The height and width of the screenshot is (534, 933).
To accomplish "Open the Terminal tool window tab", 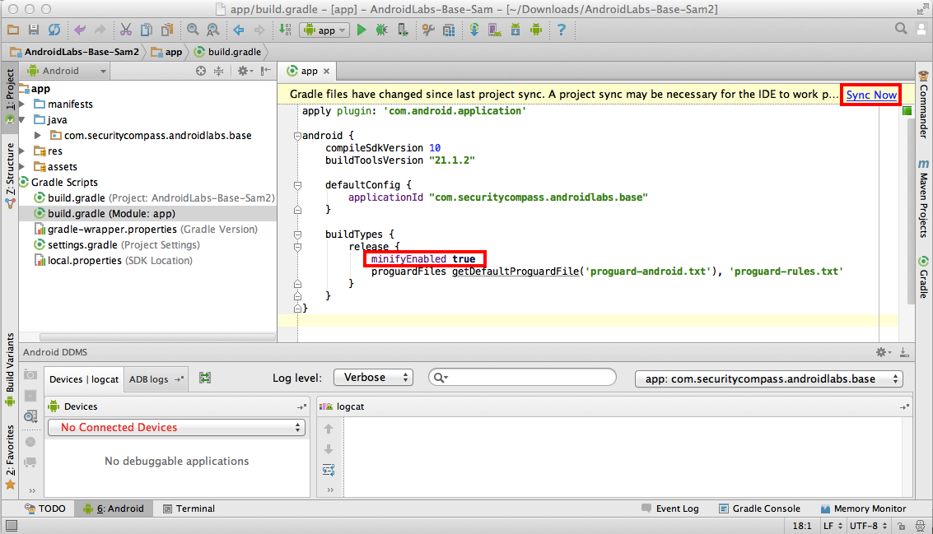I will [189, 508].
